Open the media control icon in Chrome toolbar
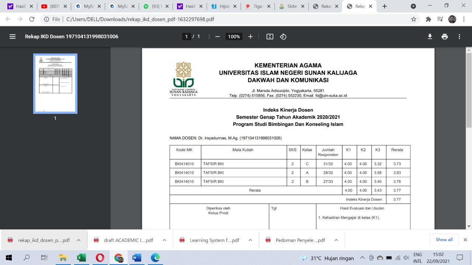 440,19
